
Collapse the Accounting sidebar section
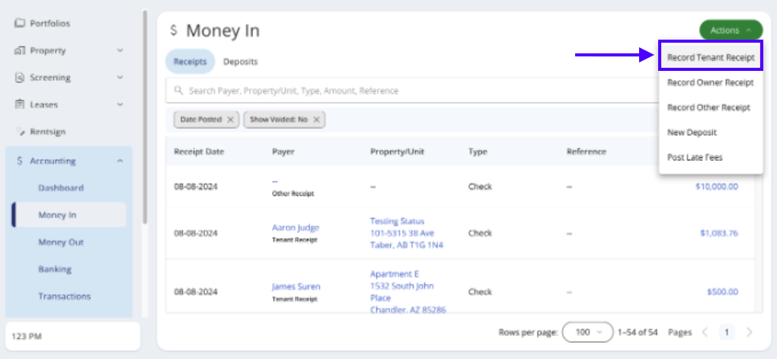tap(120, 161)
